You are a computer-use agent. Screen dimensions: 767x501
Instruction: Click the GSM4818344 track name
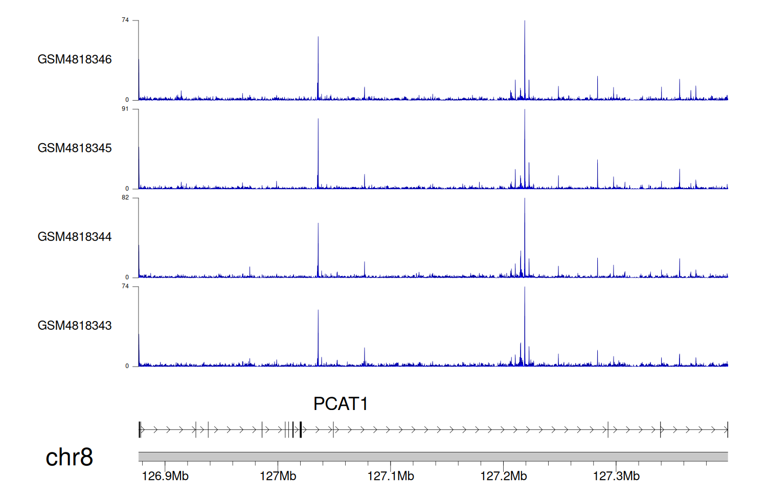74,237
